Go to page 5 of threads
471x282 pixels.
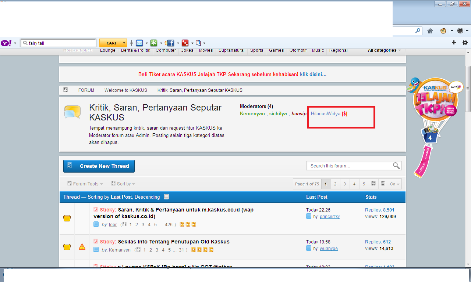coord(364,184)
